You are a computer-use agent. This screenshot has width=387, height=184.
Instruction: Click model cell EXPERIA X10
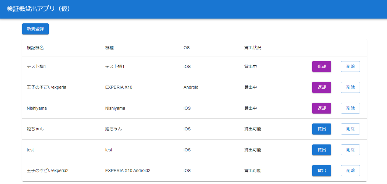pyautogui.click(x=119, y=87)
